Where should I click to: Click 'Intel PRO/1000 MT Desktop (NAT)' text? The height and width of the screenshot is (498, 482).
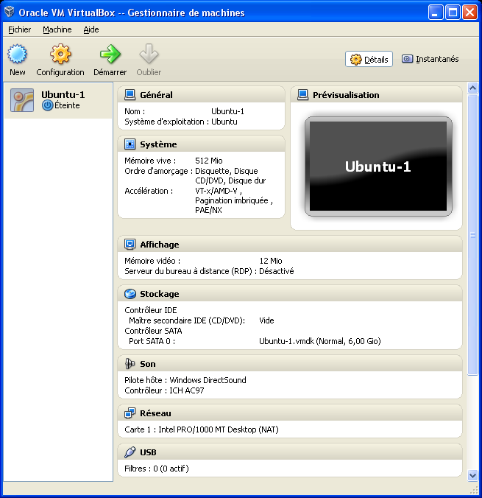click(x=219, y=429)
